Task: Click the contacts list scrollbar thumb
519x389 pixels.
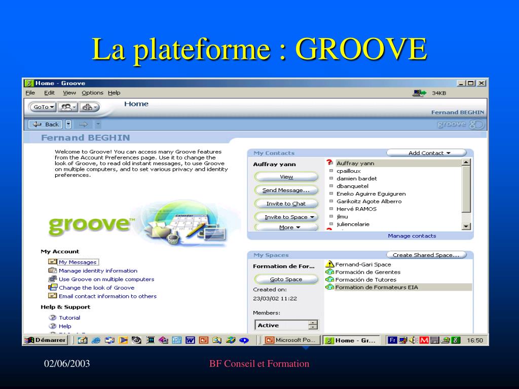Action: tap(466, 189)
